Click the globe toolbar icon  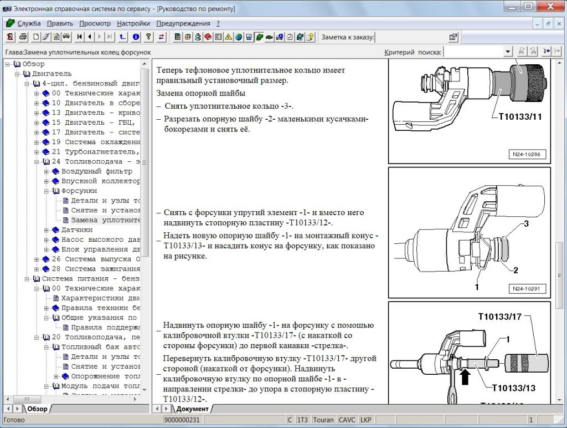[239, 37]
